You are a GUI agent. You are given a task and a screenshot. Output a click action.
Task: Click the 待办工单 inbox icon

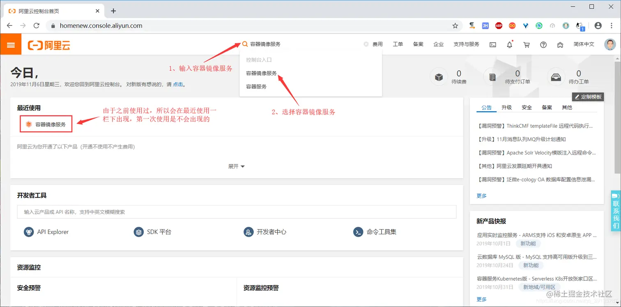pyautogui.click(x=556, y=77)
